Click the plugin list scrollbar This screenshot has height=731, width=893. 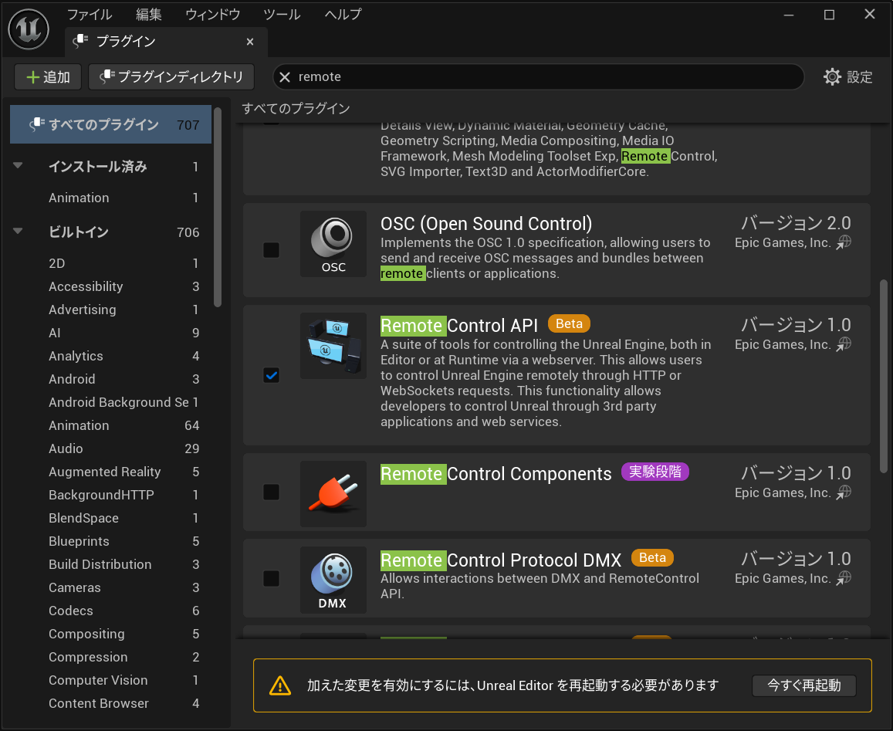883,376
